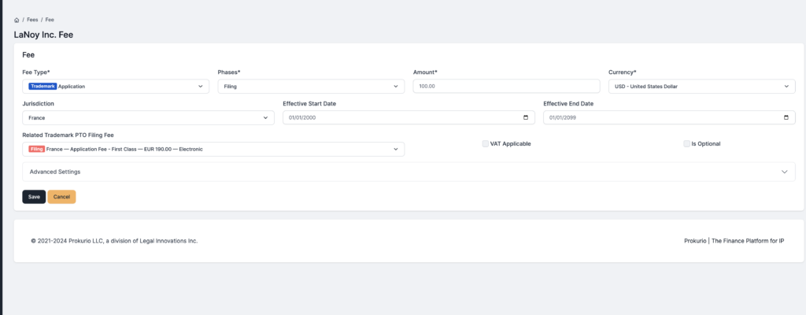Open the Fees breadcrumb link
This screenshot has width=806, height=315.
coord(32,20)
